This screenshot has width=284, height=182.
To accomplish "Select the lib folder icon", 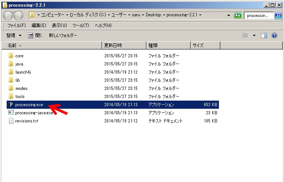I will (x=11, y=80).
